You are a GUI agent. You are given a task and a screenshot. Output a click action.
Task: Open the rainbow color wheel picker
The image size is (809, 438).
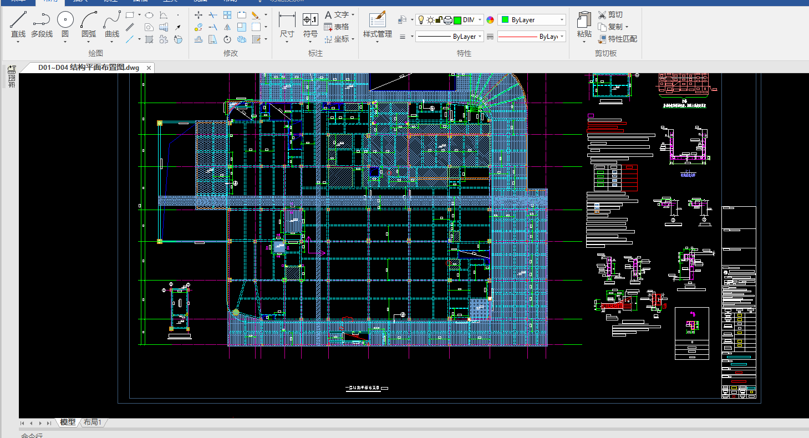pos(490,20)
